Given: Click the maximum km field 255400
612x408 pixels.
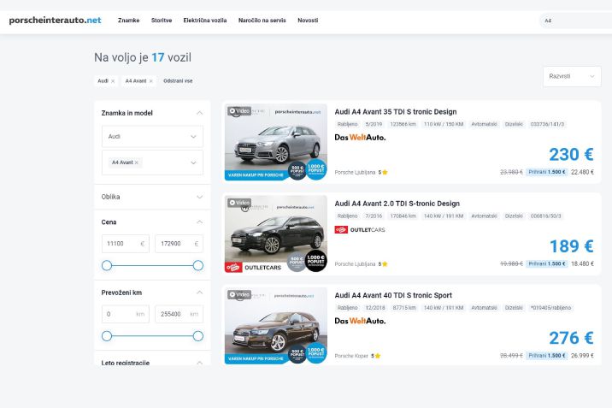Looking at the screenshot, I should (179, 314).
